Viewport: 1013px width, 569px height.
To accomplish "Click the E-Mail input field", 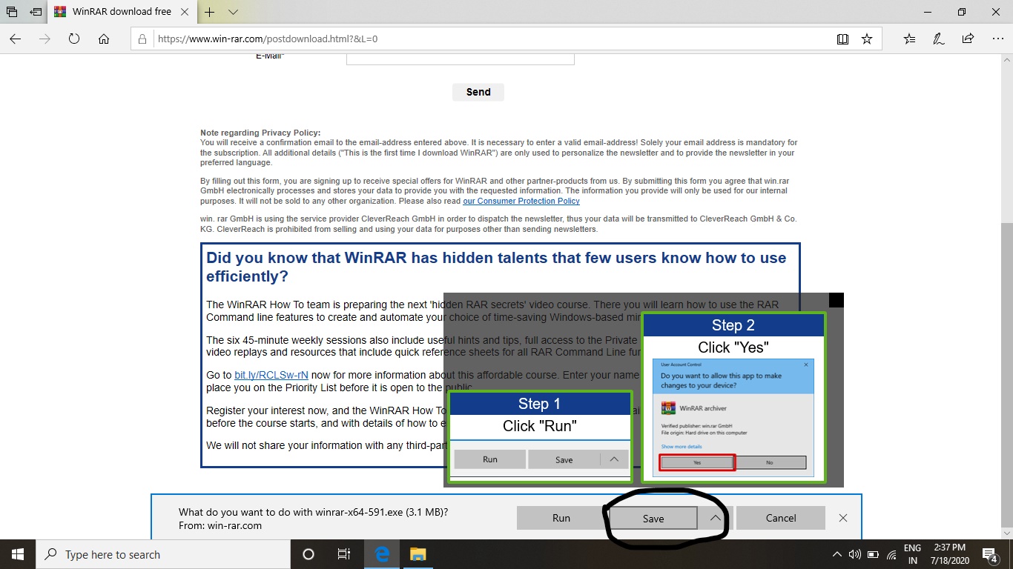I will tap(460, 59).
